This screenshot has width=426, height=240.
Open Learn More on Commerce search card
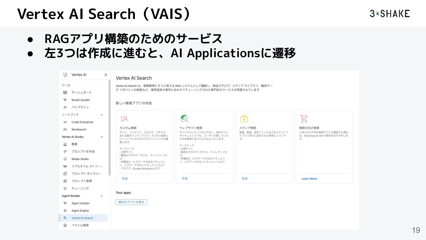pos(309,179)
